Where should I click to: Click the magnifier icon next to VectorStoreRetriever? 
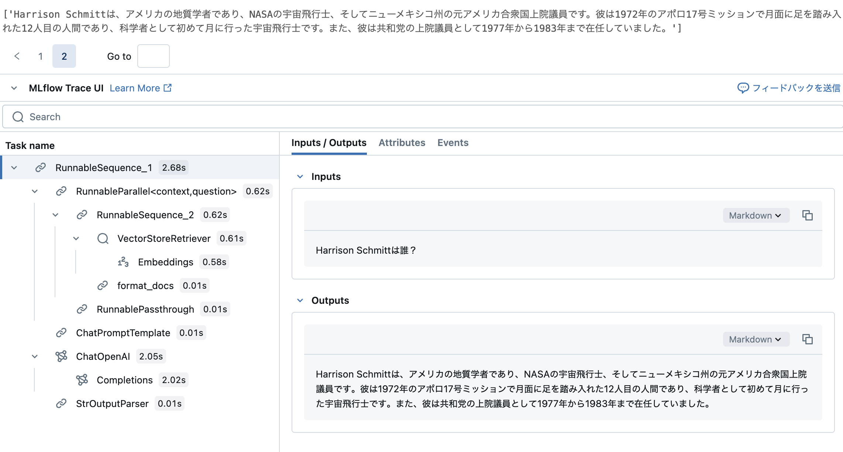(x=103, y=238)
